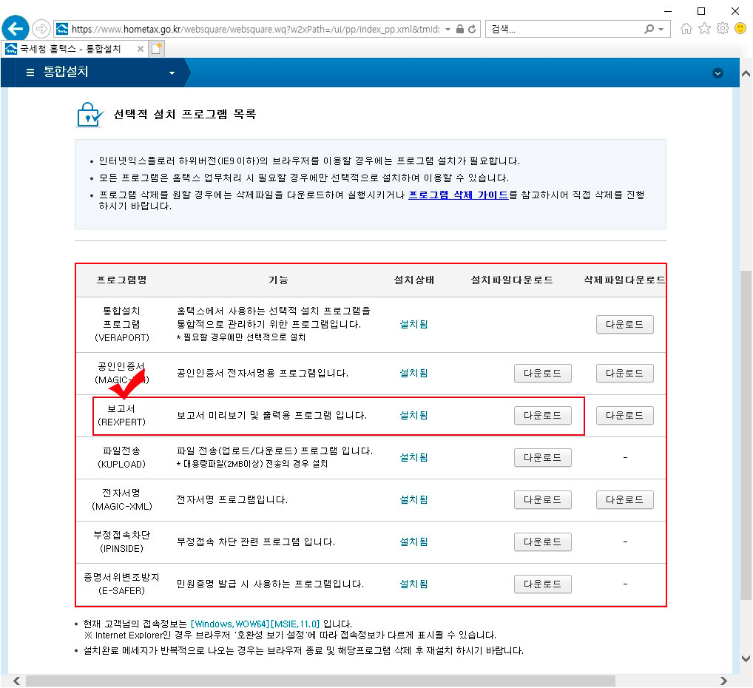Image resolution: width=753 pixels, height=688 pixels.
Task: Click the compatibility view icon in address bar
Action: 461,28
